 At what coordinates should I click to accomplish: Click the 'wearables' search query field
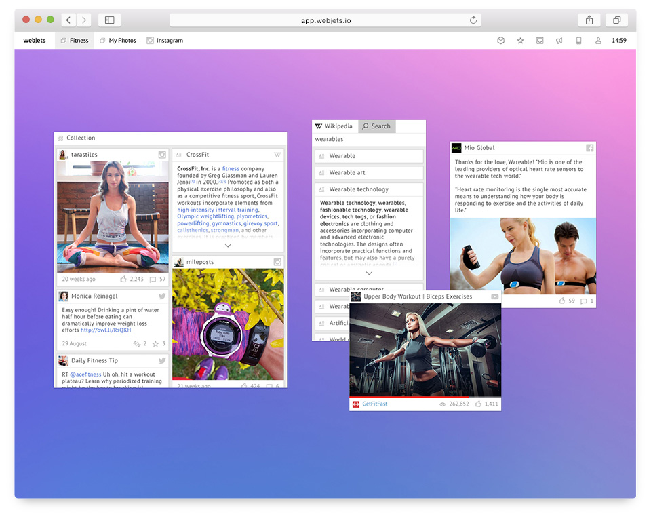[x=369, y=139]
